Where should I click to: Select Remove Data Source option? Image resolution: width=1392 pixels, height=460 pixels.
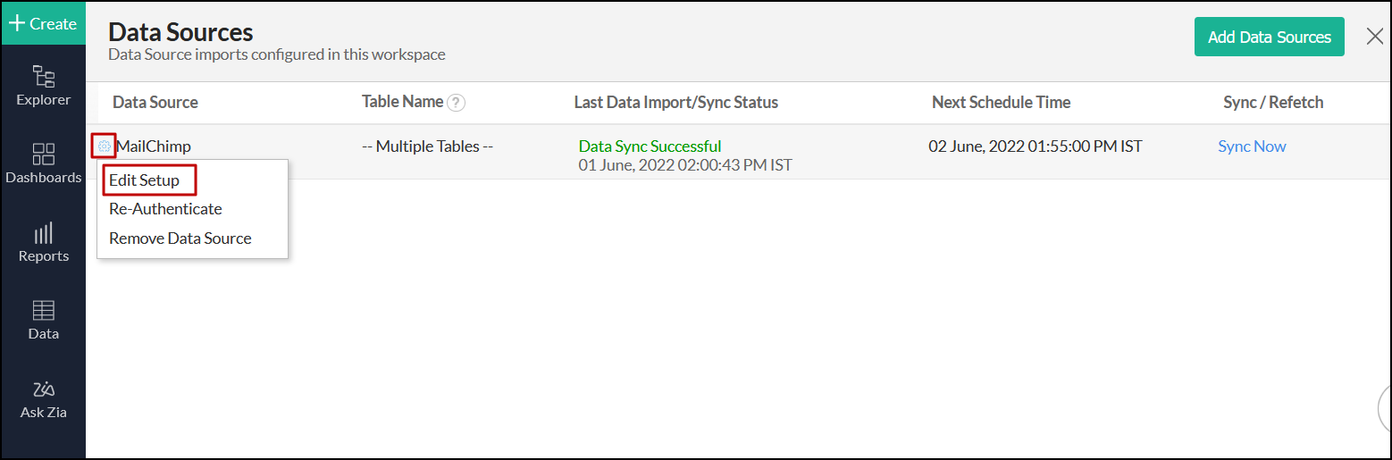180,238
